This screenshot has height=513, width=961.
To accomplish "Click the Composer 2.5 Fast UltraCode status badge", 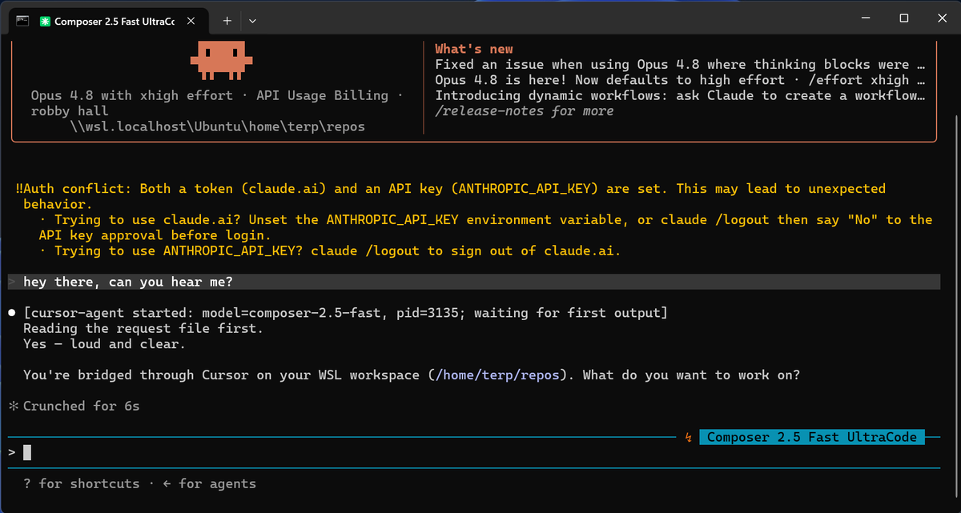I will pos(812,437).
